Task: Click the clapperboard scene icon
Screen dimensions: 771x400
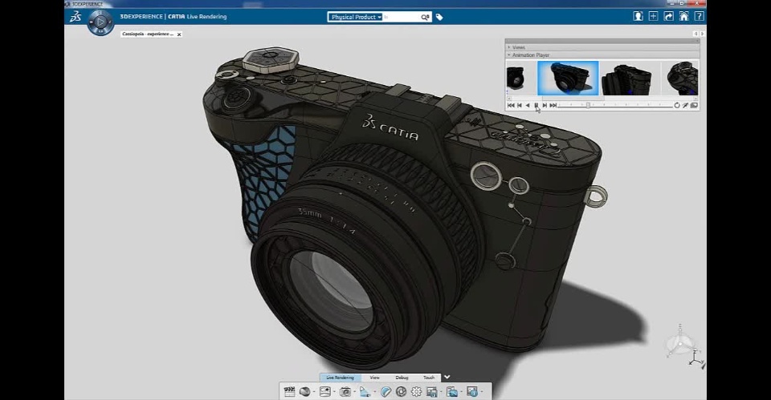Action: tap(289, 391)
